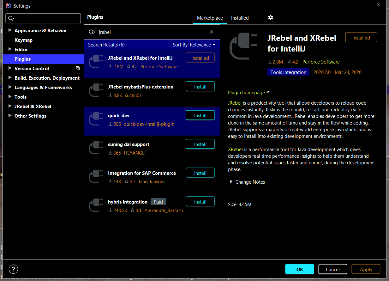This screenshot has height=281, width=389.
Task: Expand the Other Settings node
Action: (x=10, y=116)
